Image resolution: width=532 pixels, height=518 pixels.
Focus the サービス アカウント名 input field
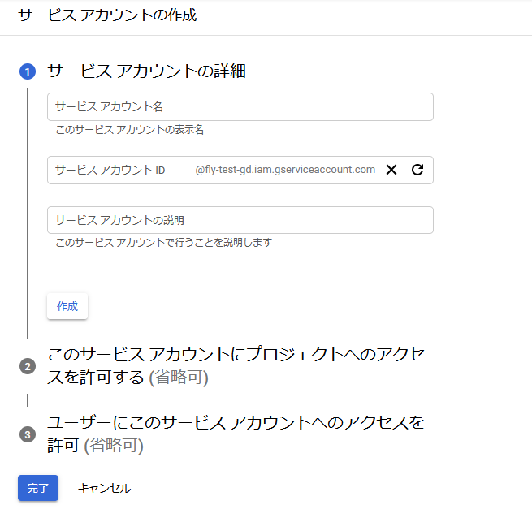coord(240,107)
